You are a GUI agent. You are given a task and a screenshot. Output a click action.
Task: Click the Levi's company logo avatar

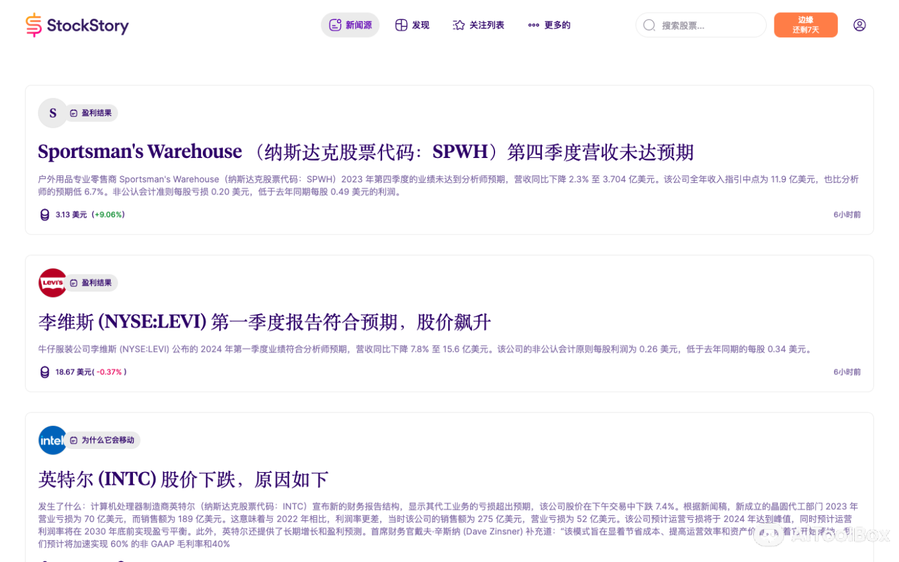coord(53,283)
